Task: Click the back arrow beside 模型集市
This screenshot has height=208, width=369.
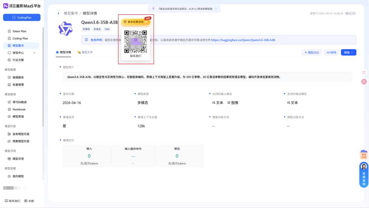Action: click(x=58, y=13)
